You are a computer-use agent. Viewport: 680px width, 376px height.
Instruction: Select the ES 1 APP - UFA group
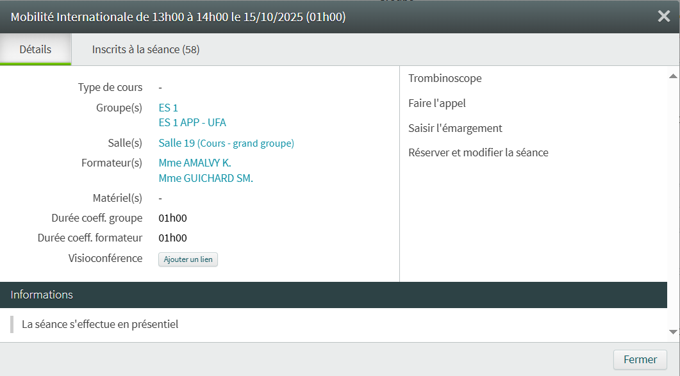click(192, 122)
